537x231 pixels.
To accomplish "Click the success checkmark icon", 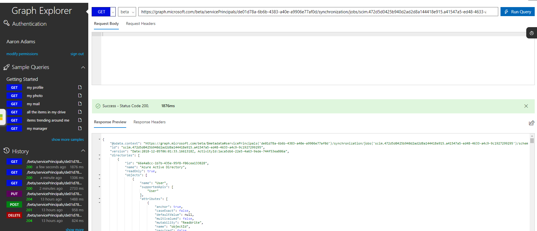I will click(98, 106).
